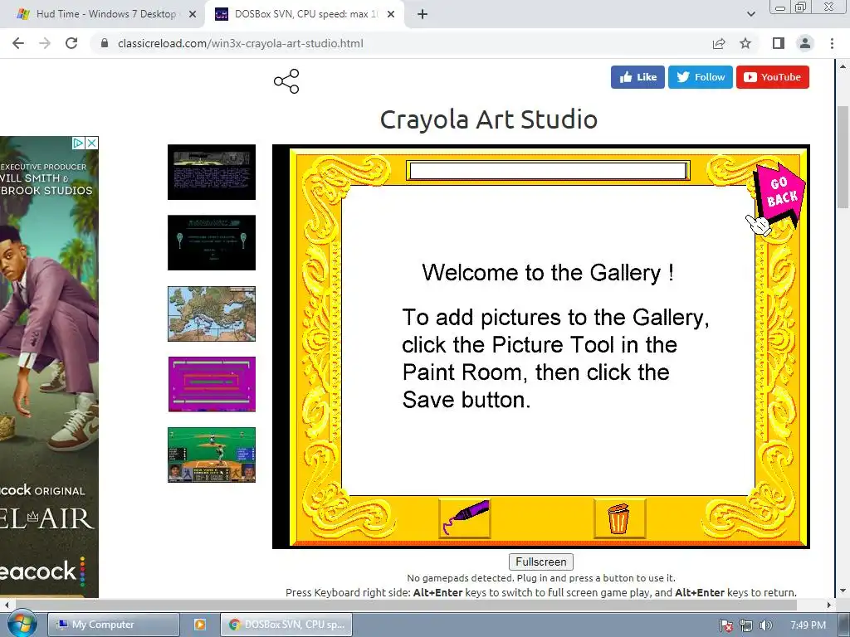850x637 pixels.
Task: Open the Europe map game thumbnail
Action: point(212,314)
